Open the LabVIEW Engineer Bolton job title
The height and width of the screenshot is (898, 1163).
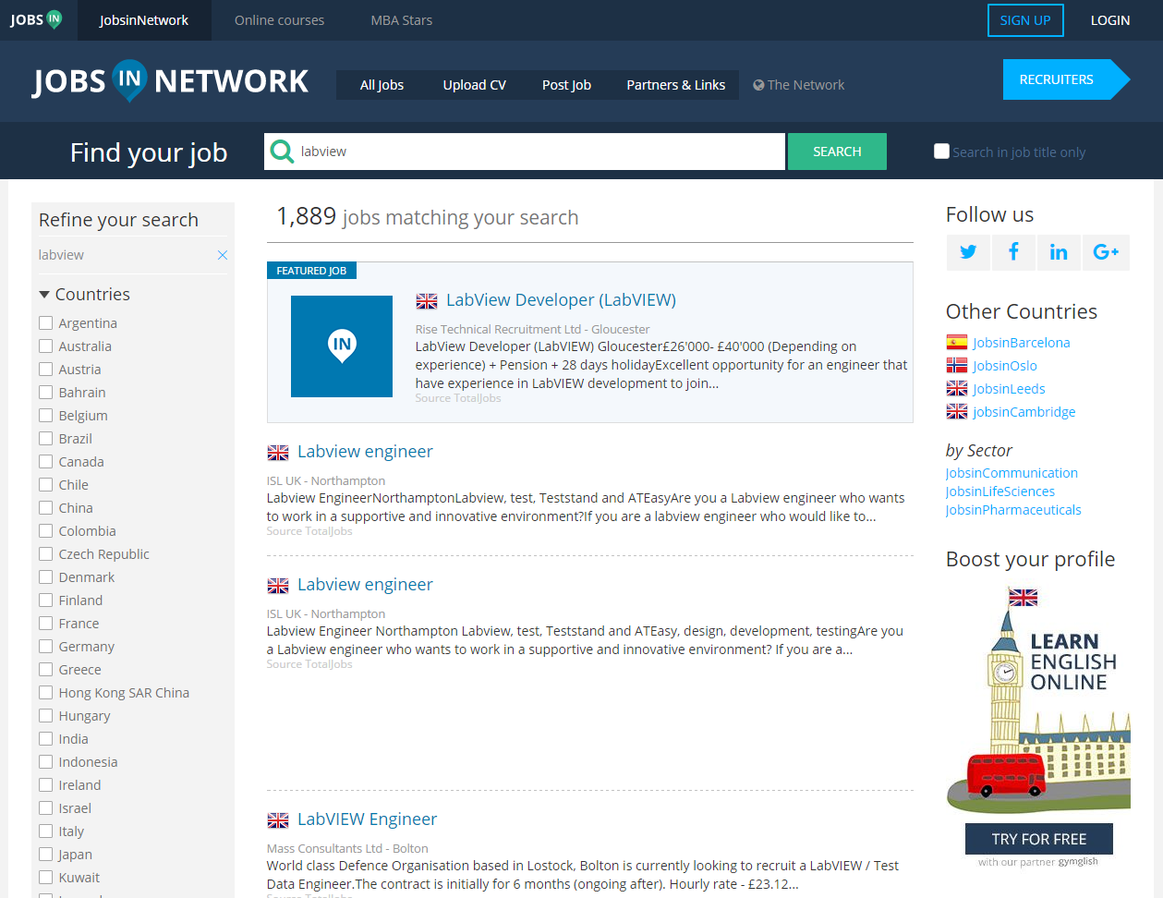tap(367, 819)
